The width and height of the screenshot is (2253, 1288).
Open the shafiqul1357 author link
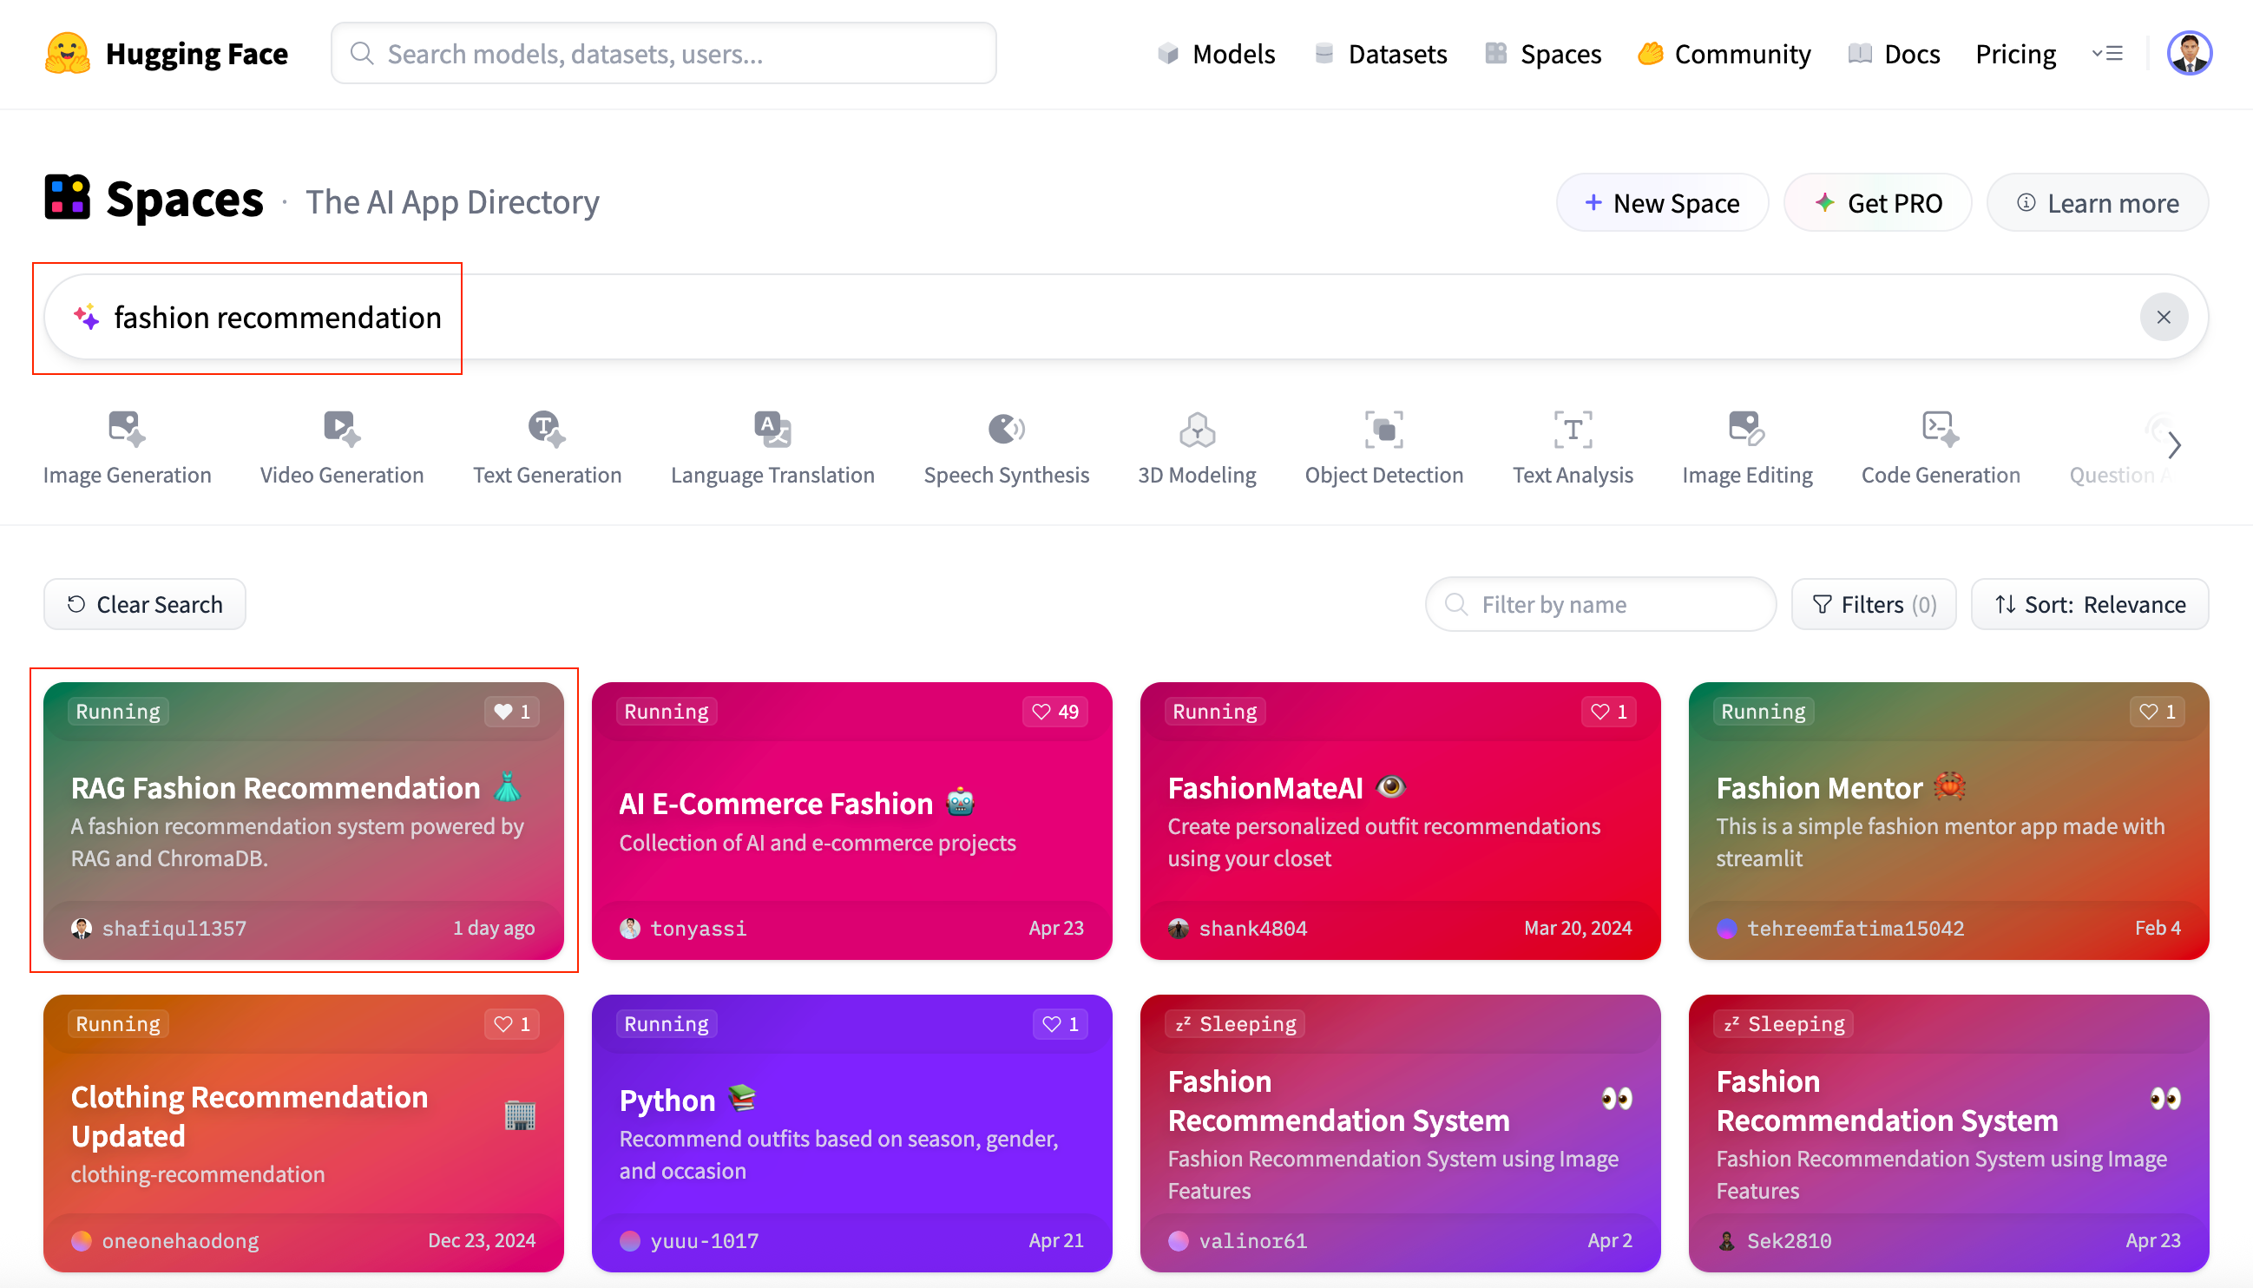click(159, 929)
